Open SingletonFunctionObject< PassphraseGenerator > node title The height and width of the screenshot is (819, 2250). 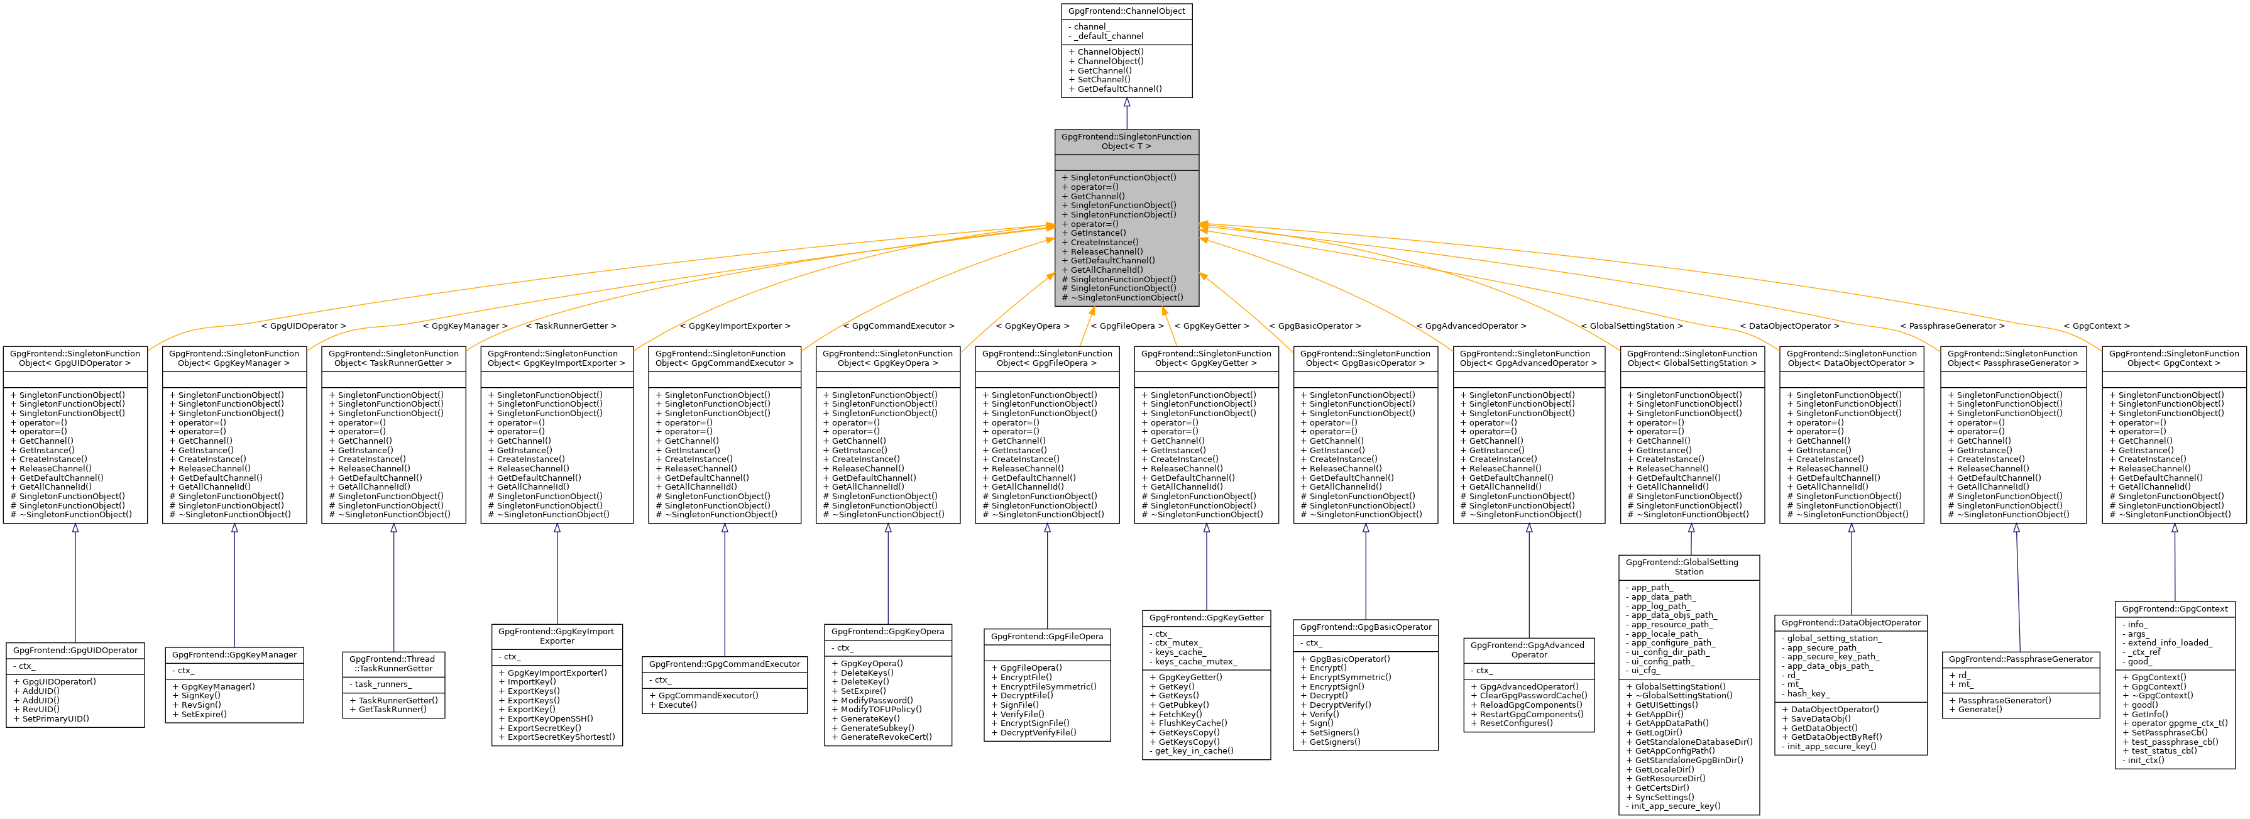[x=2013, y=359]
